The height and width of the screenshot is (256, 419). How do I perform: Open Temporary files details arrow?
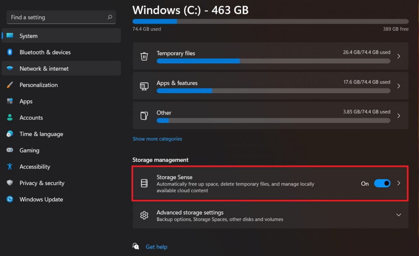coord(399,56)
